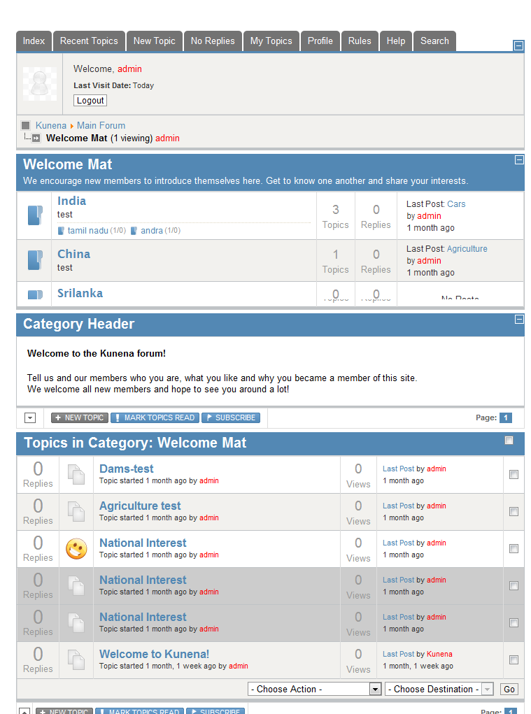This screenshot has height=714, width=531.
Task: Open the Choose Destination dropdown
Action: (439, 689)
